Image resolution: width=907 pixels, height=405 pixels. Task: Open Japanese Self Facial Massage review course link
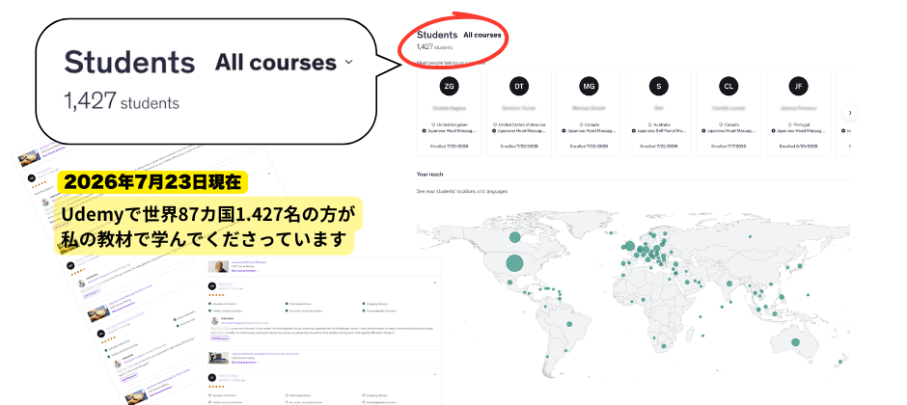pos(249,261)
